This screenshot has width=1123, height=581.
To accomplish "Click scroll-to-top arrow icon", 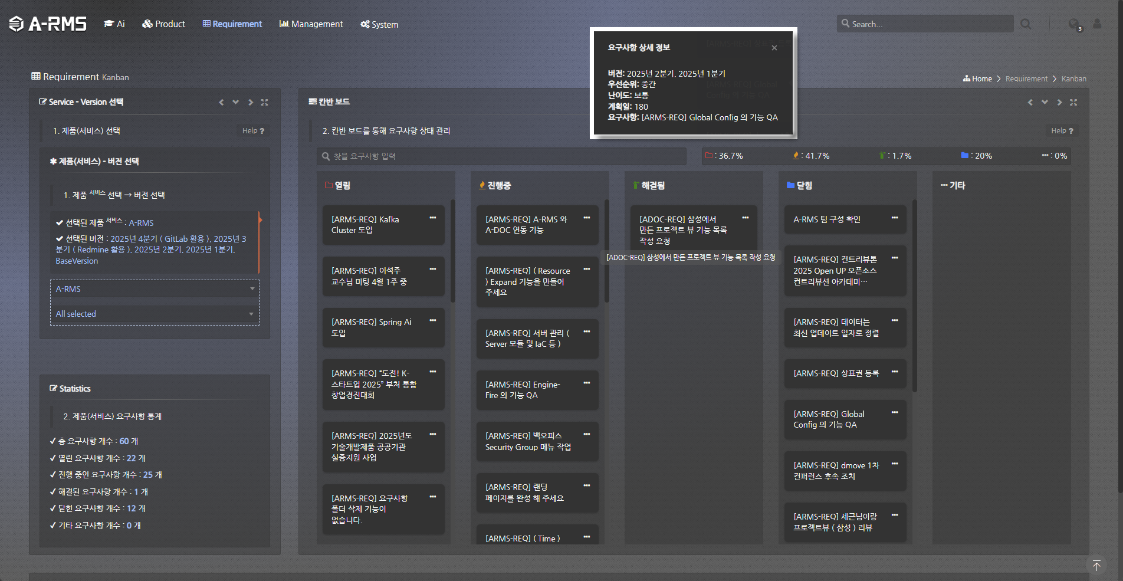I will click(x=1096, y=566).
